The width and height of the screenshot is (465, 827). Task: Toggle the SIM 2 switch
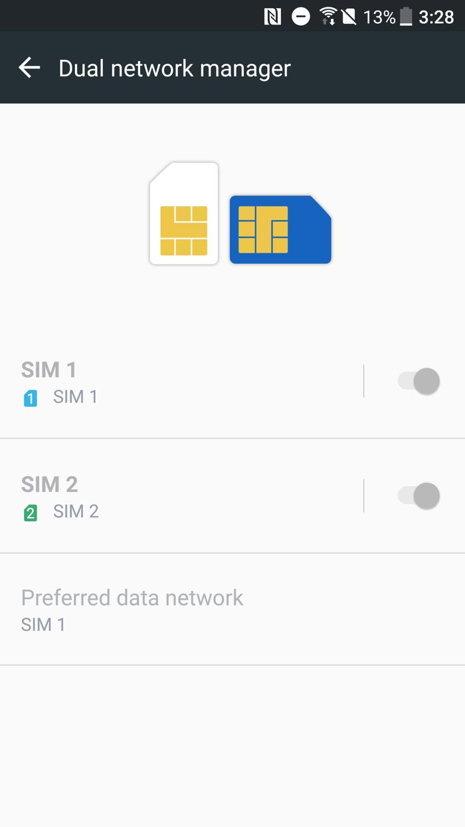(x=418, y=495)
